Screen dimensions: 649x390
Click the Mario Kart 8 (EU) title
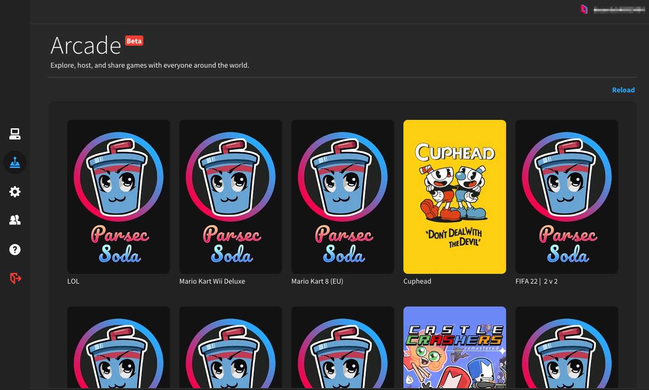coord(317,281)
